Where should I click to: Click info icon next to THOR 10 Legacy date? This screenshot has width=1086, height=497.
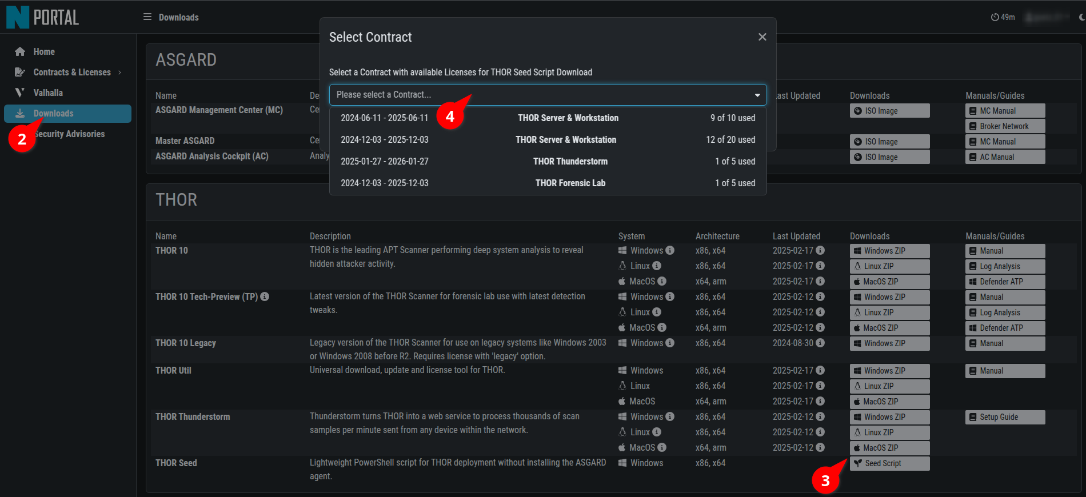click(820, 343)
